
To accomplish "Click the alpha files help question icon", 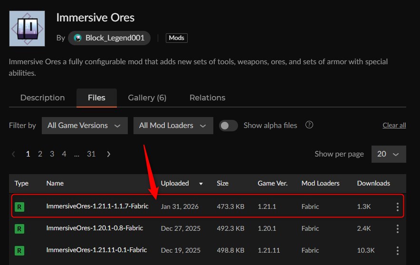I will 309,125.
